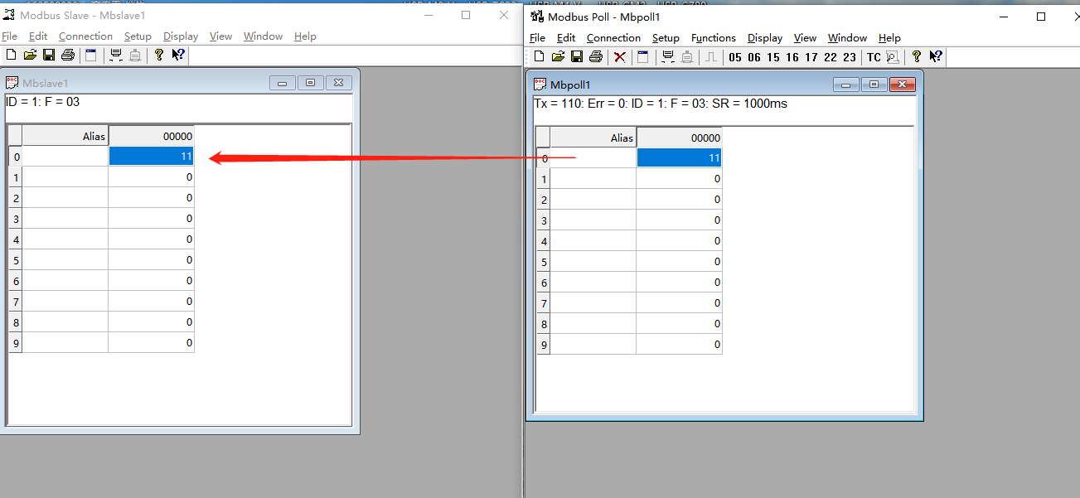Screen dimensions: 1080x498
Task: Open the Setup menu in Modbus Slave
Action: point(138,36)
